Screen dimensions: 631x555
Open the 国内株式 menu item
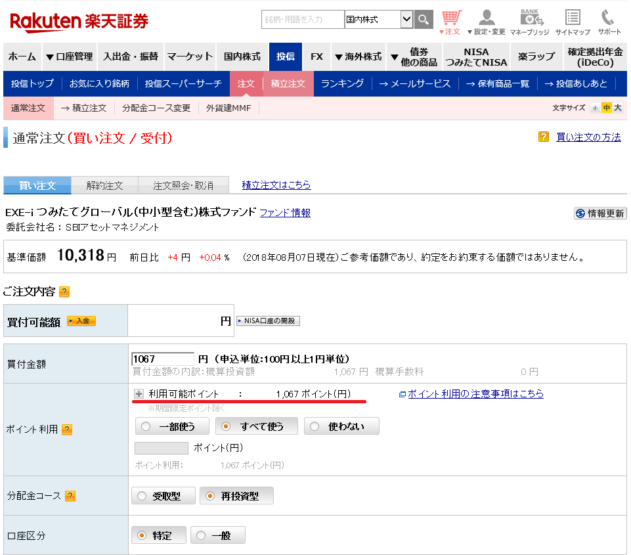point(242,56)
